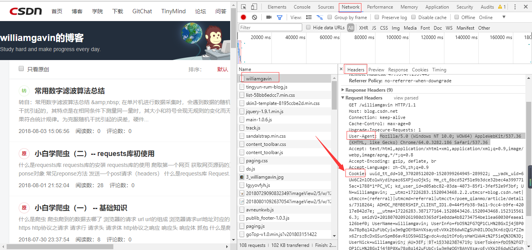Click the 原 badge beside 小白学爬虫（一）
The height and width of the screenshot is (250, 532).
tap(24, 208)
